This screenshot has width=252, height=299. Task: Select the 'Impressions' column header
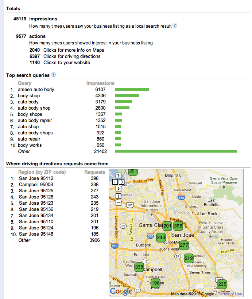(x=100, y=83)
